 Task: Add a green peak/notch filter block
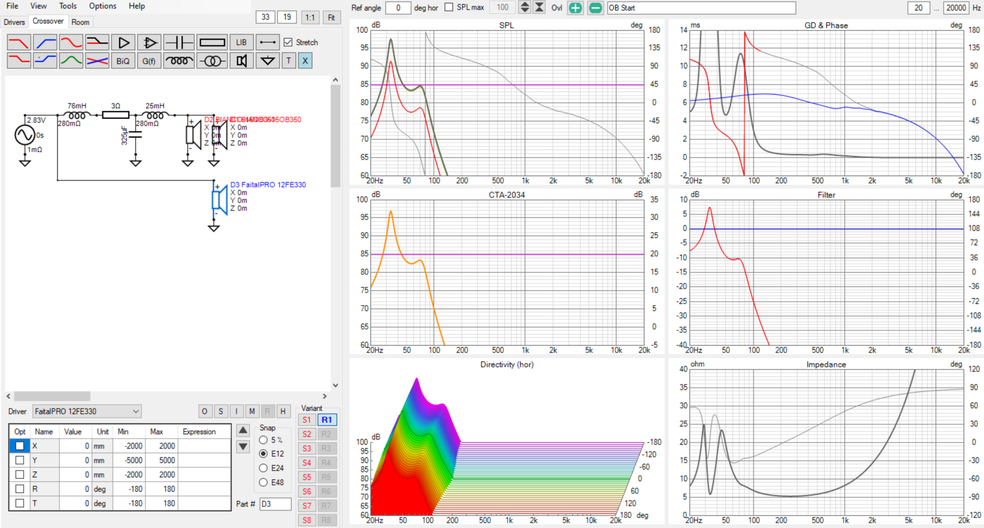point(71,61)
